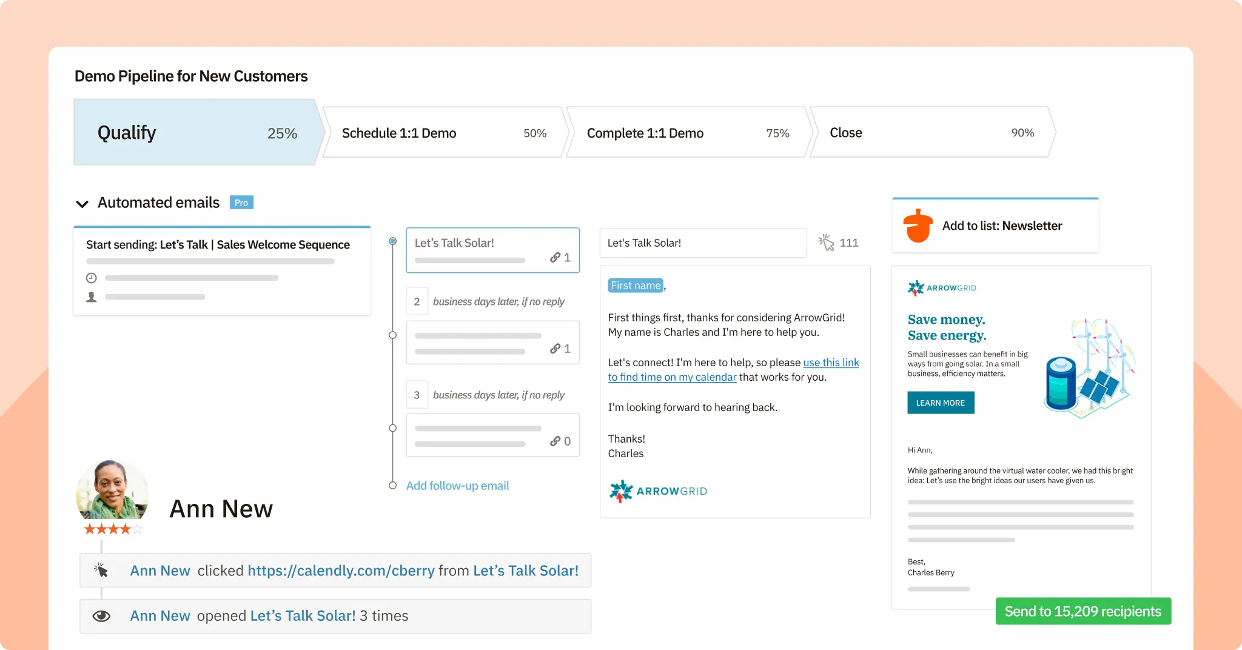Click LEARN MORE in the email preview
This screenshot has width=1242, height=650.
pyautogui.click(x=941, y=402)
